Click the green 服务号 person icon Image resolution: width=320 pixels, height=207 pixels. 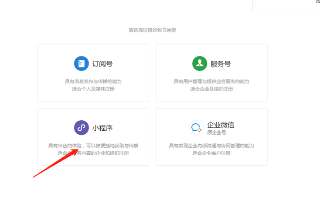tap(200, 64)
